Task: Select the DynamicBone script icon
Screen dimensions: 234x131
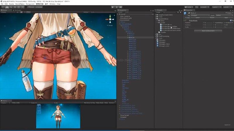Action: click(161, 25)
